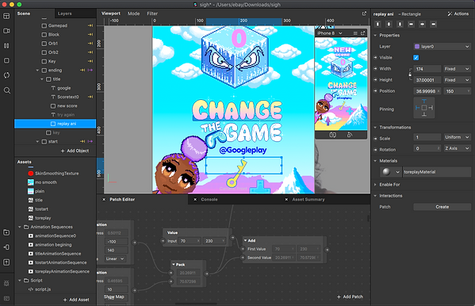Select the Scene tab
Image resolution: width=475 pixels, height=306 pixels.
point(24,13)
